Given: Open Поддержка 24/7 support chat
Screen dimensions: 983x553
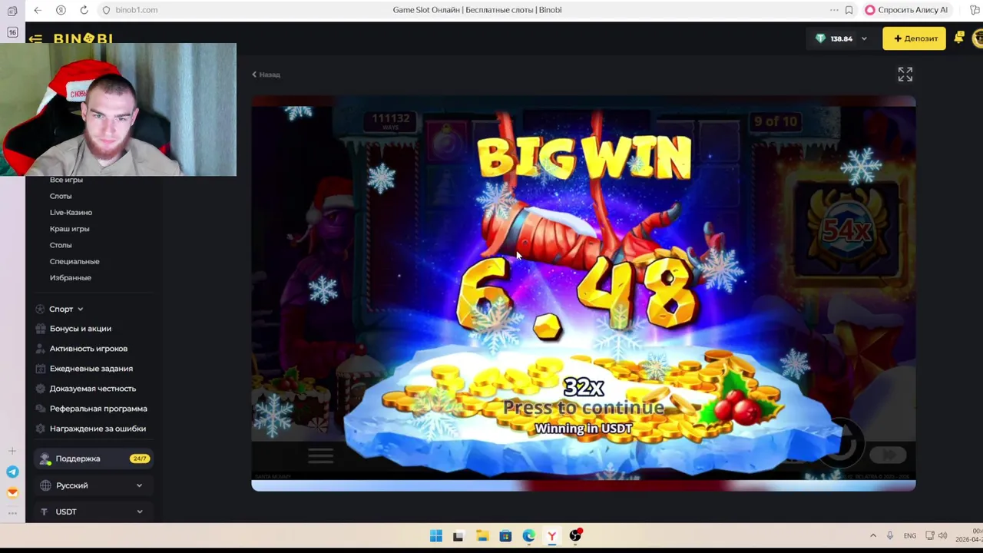Looking at the screenshot, I should (94, 459).
